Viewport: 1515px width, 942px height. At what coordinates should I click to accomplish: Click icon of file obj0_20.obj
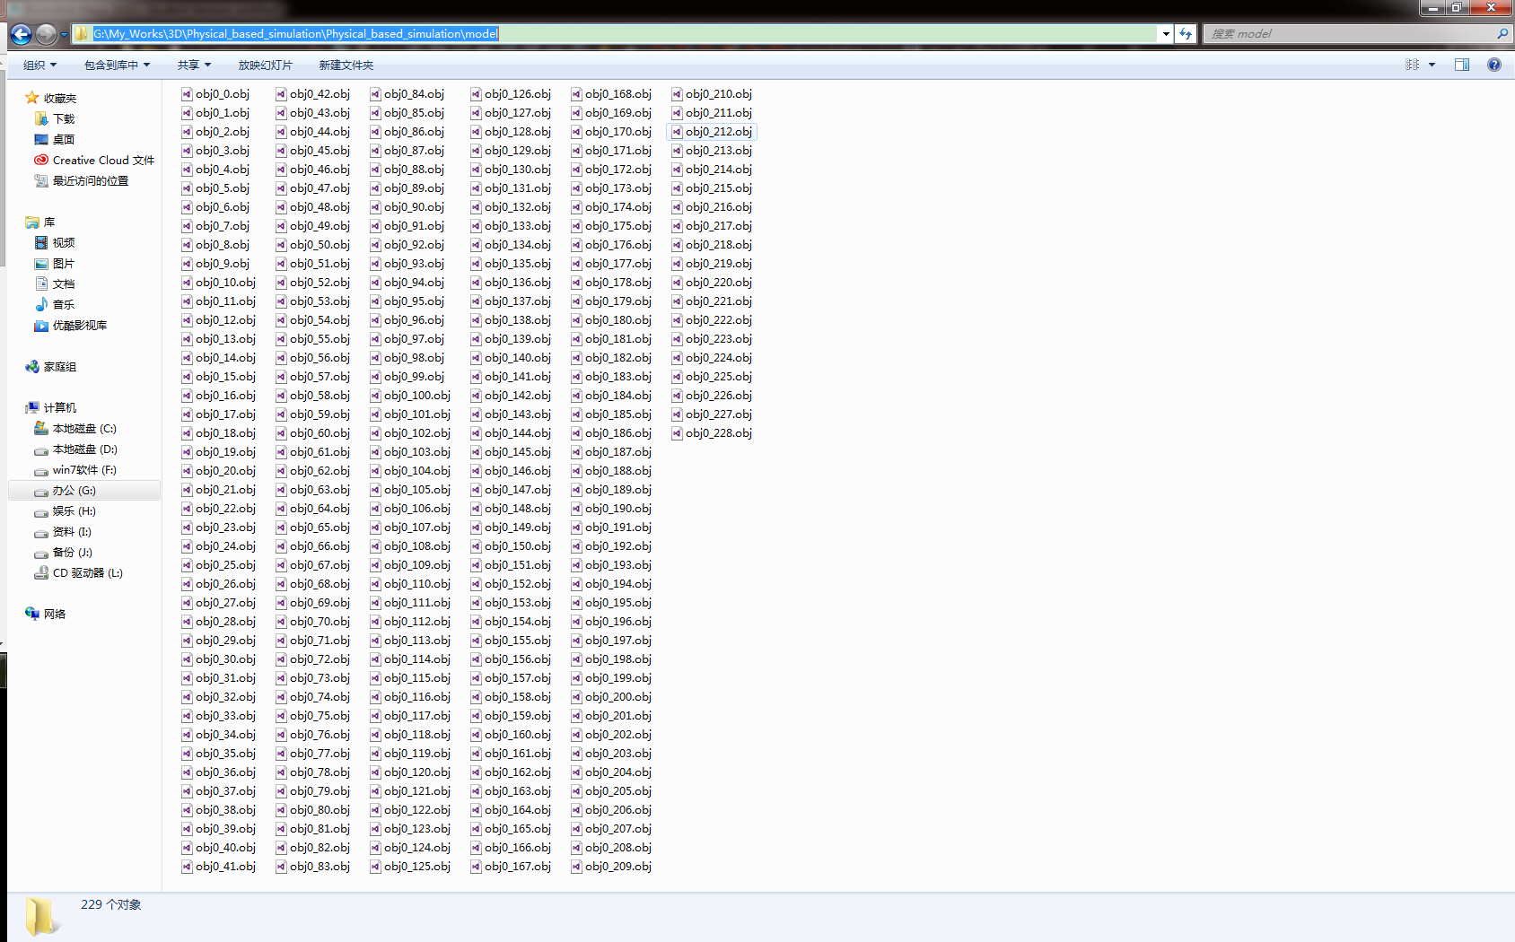(187, 470)
